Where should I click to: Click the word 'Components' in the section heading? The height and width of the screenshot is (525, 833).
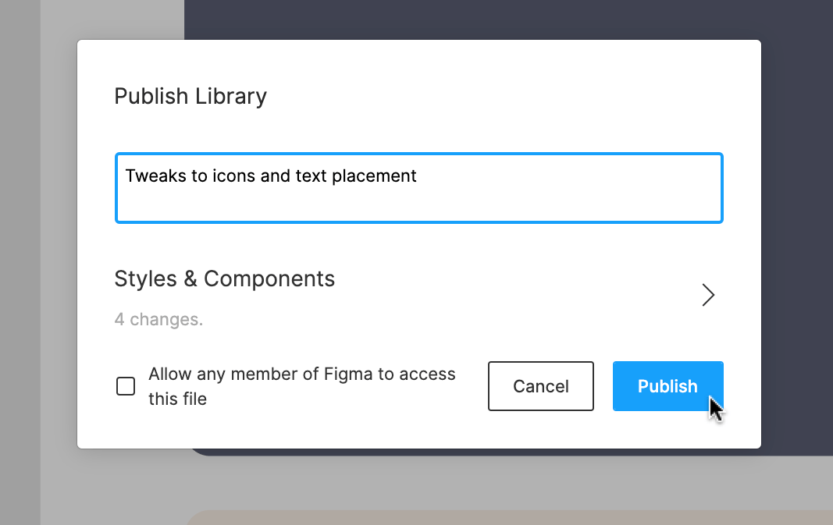pos(269,278)
